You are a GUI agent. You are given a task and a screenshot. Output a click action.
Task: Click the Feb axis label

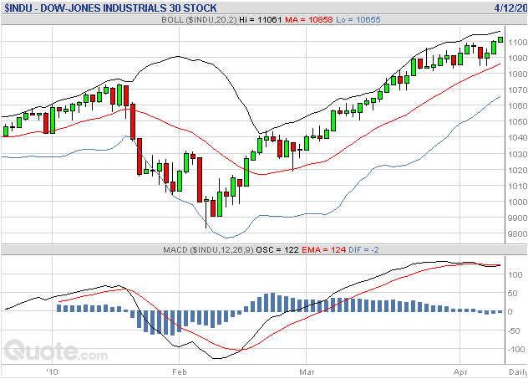tap(179, 372)
